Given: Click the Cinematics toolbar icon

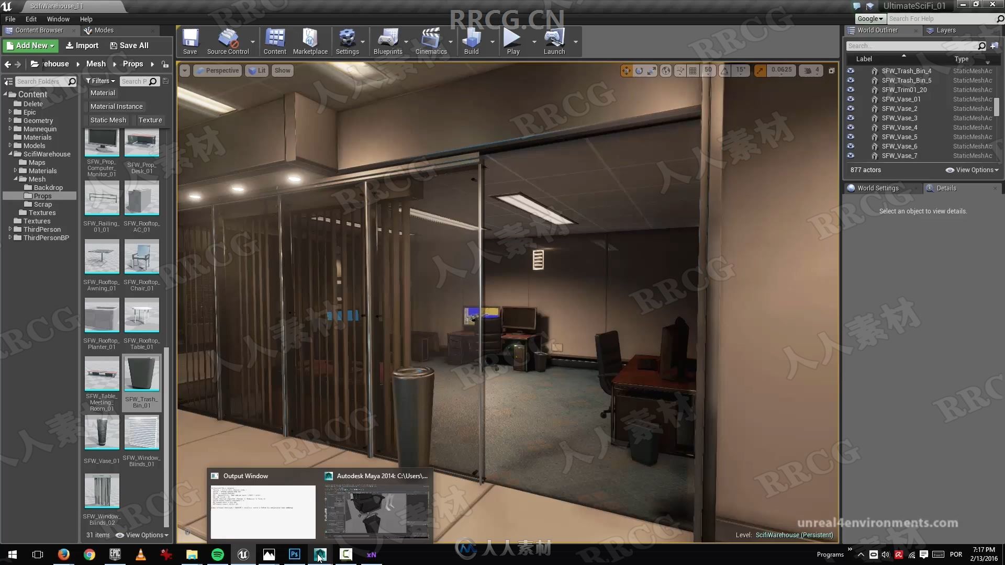Looking at the screenshot, I should click(431, 43).
